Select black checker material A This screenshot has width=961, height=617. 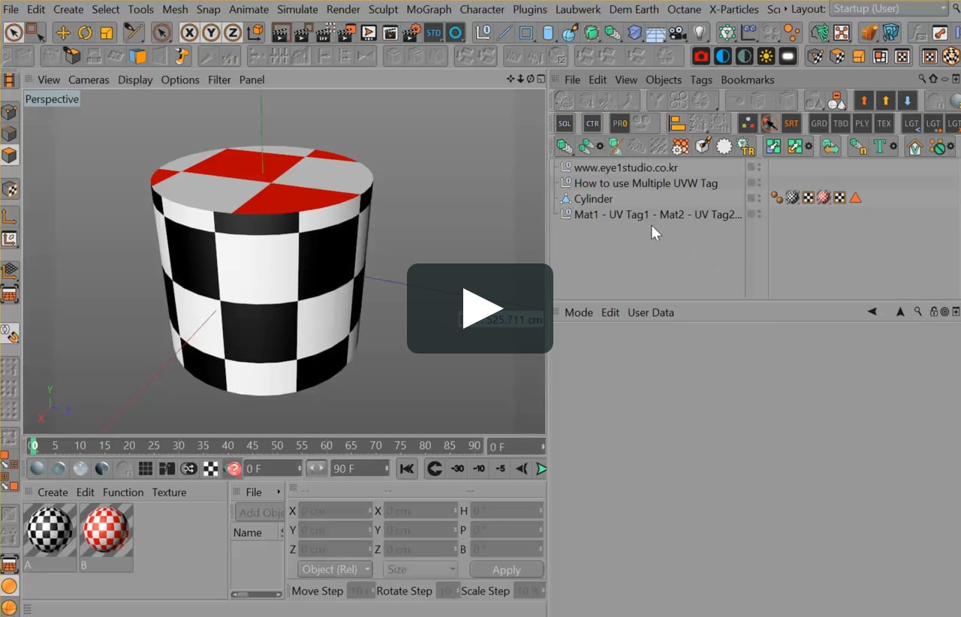[50, 529]
